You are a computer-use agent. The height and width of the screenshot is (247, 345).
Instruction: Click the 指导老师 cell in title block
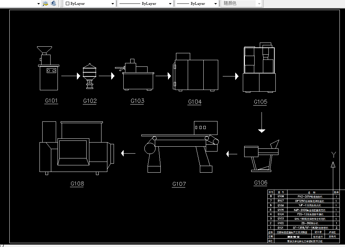click(318, 237)
